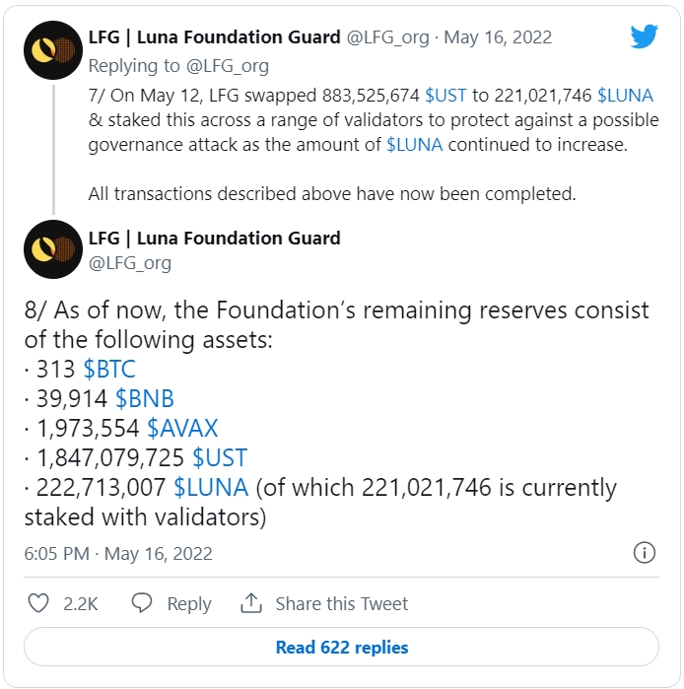This screenshot has height=689, width=684.
Task: Like the tweet with heart icon
Action: pos(38,603)
